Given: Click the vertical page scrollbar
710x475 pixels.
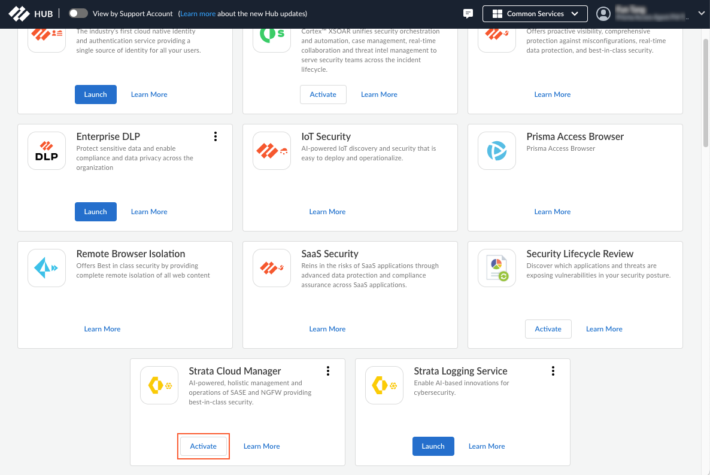Looking at the screenshot, I should click(x=706, y=90).
